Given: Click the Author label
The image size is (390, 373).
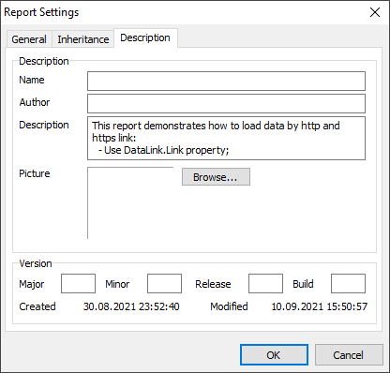Looking at the screenshot, I should [35, 102].
